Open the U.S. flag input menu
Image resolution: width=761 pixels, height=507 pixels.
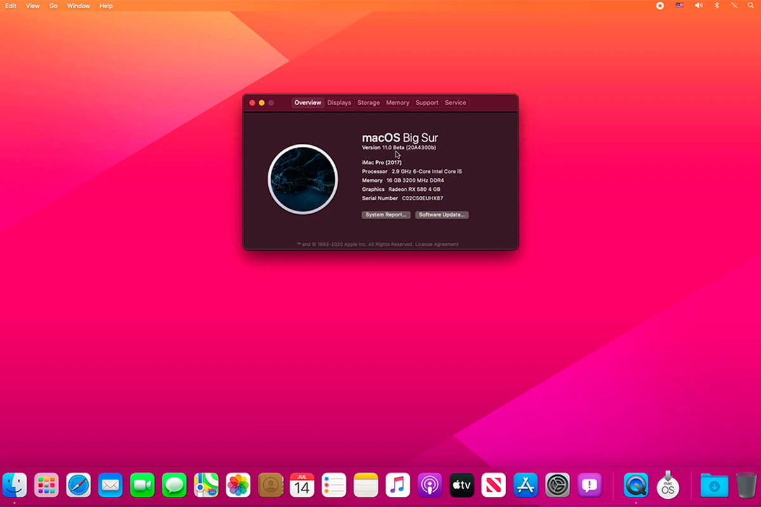680,6
